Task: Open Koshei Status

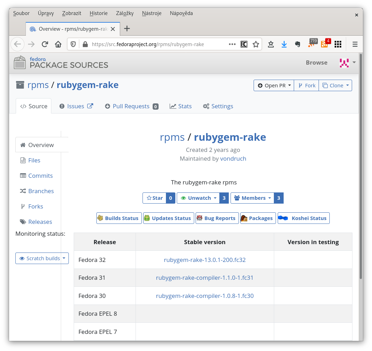Action: [304, 218]
